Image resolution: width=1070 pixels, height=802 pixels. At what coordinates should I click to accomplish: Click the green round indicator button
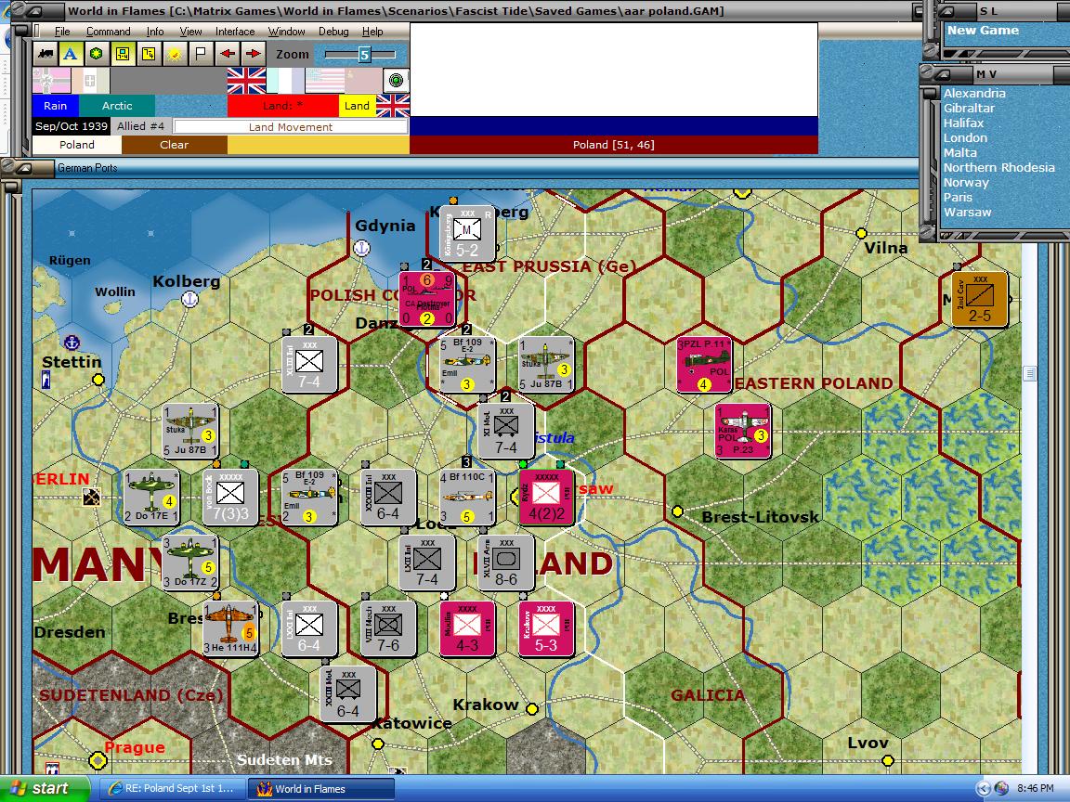tap(396, 81)
